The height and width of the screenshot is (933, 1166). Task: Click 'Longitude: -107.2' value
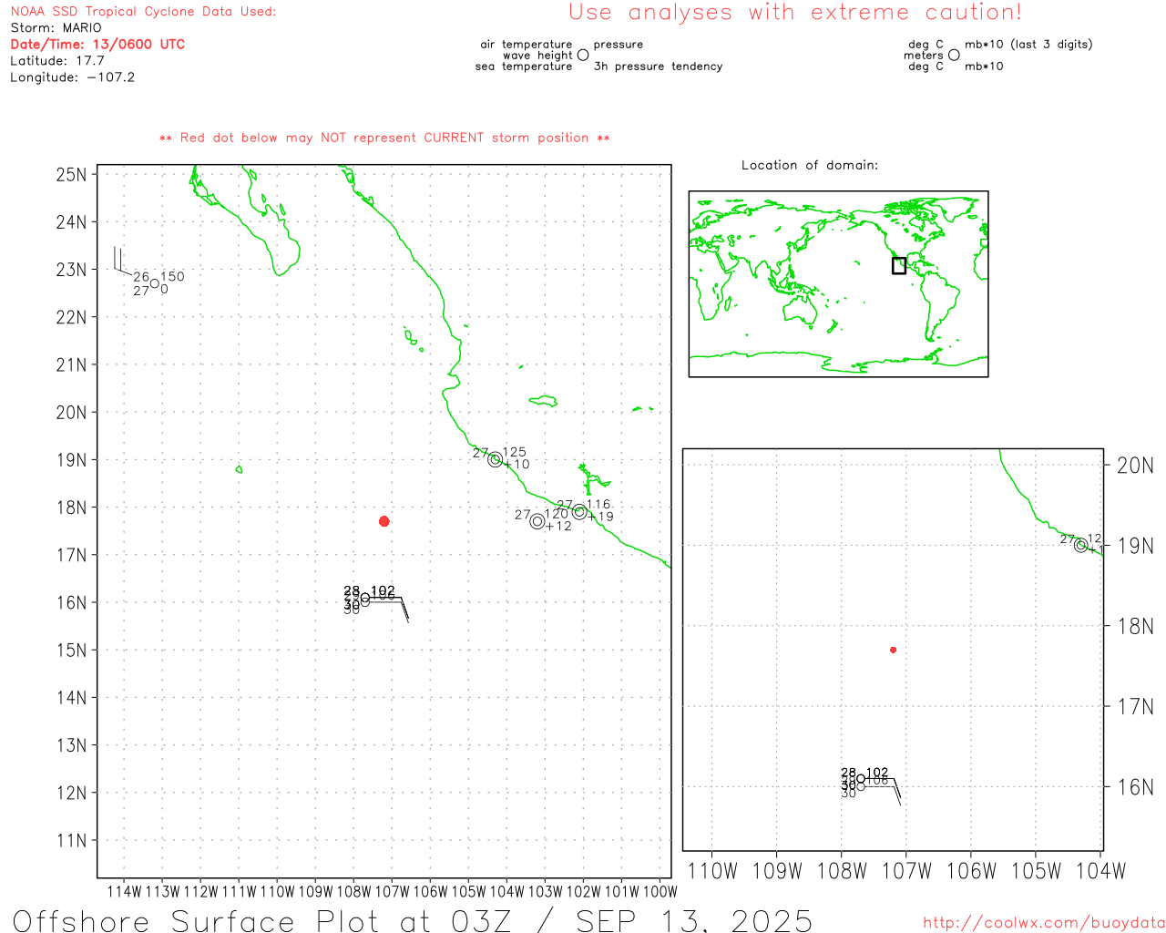73,77
